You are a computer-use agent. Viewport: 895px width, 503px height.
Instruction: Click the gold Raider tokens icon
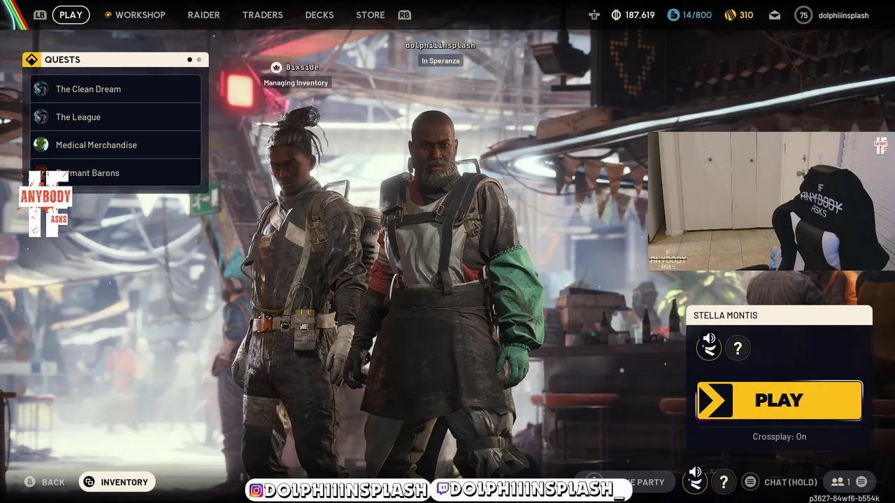pos(730,15)
